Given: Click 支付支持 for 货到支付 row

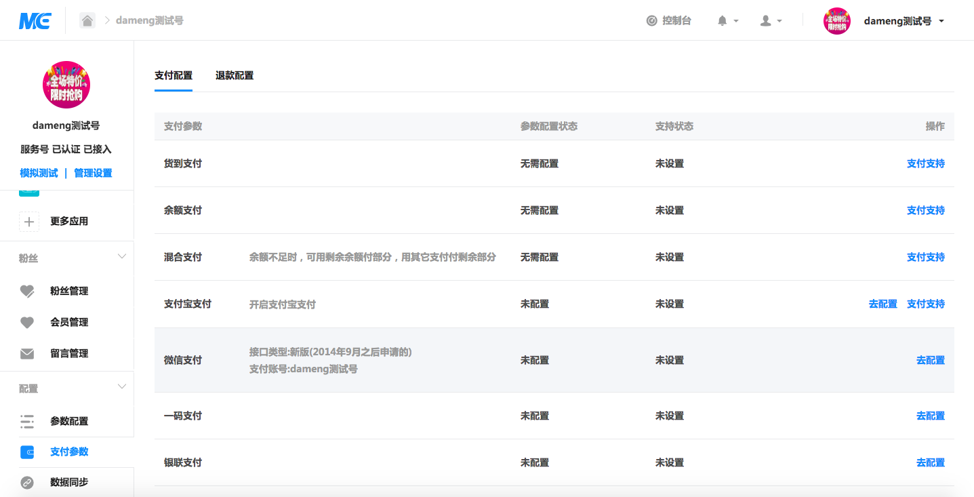Looking at the screenshot, I should pos(926,163).
